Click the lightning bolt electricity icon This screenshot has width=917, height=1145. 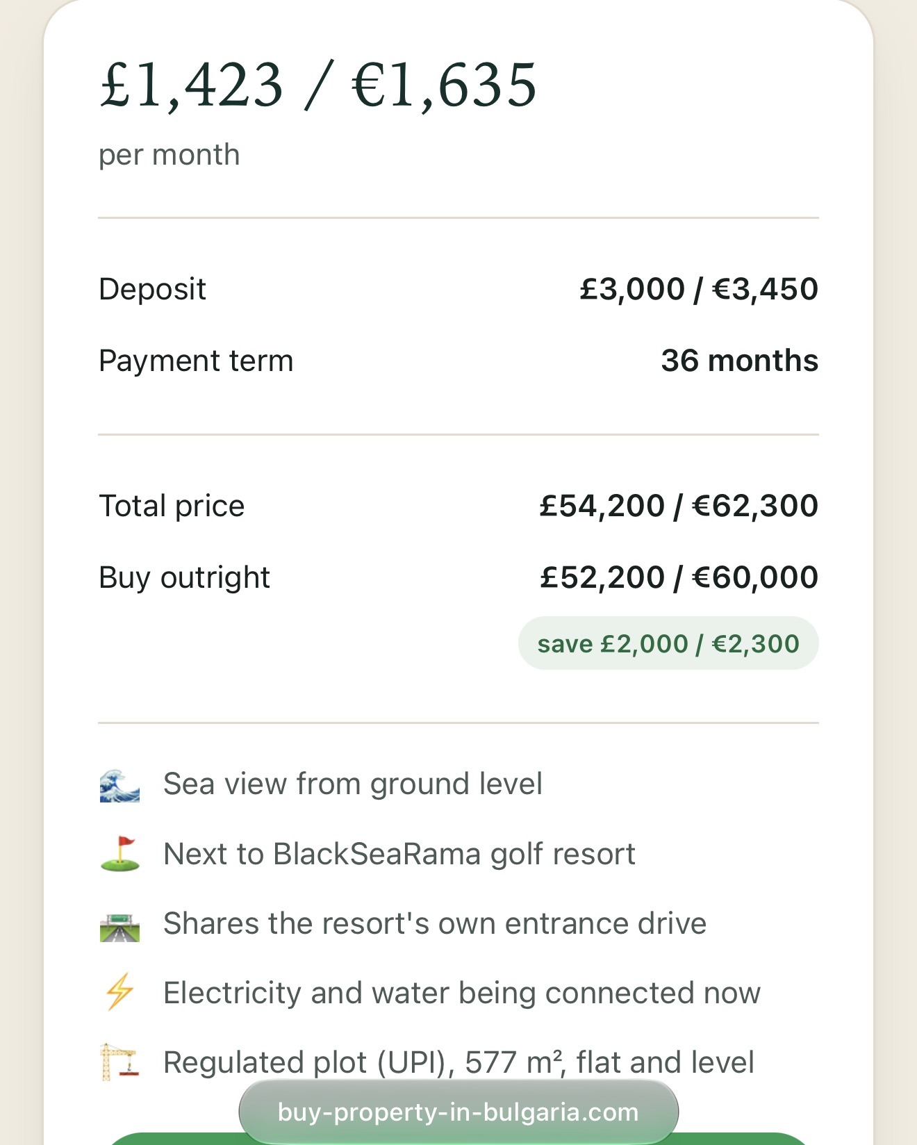tap(119, 993)
